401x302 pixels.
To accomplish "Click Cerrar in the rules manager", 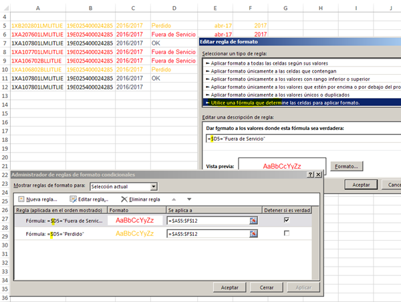I will click(267, 287).
